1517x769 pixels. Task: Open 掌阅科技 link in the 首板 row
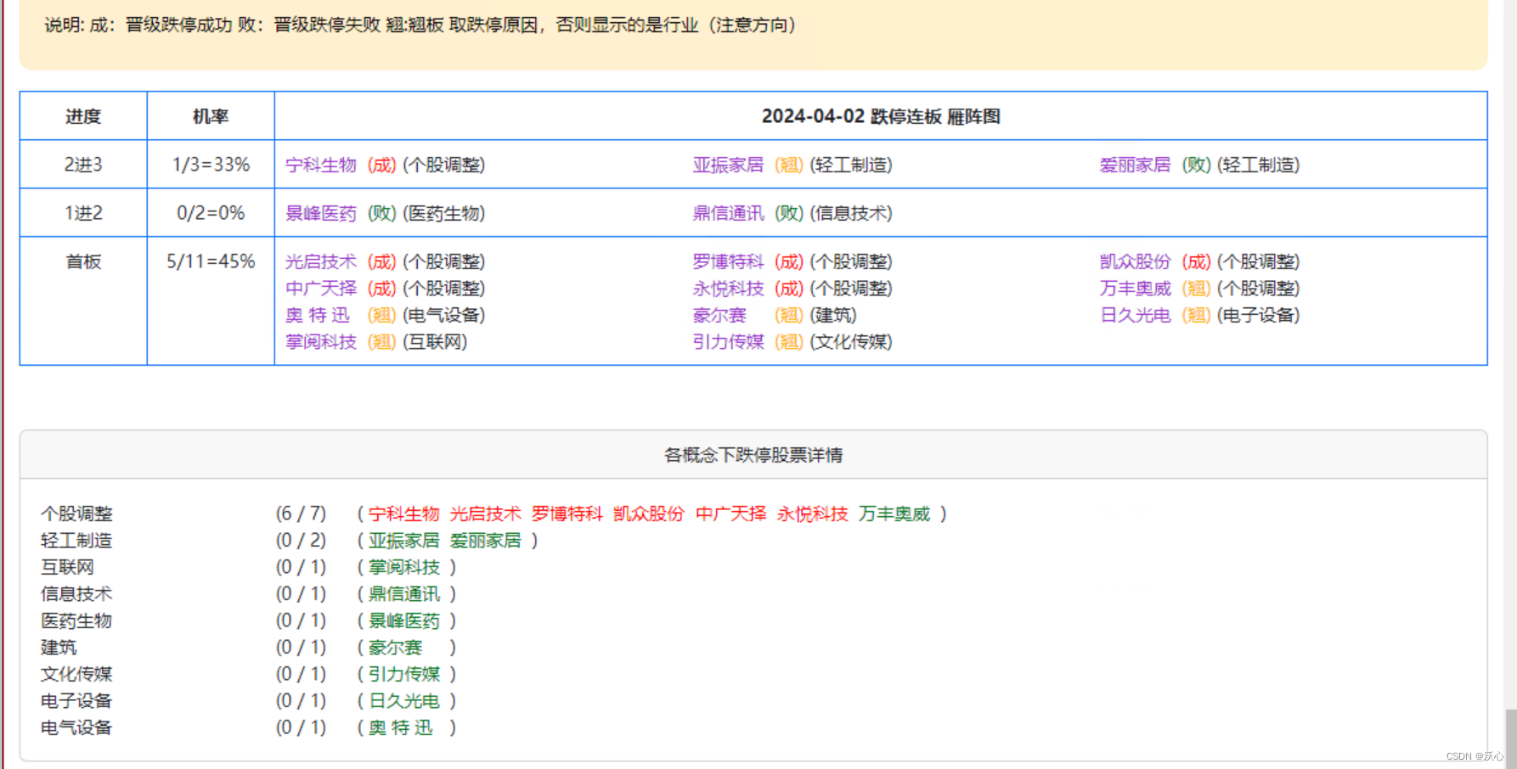tap(321, 342)
